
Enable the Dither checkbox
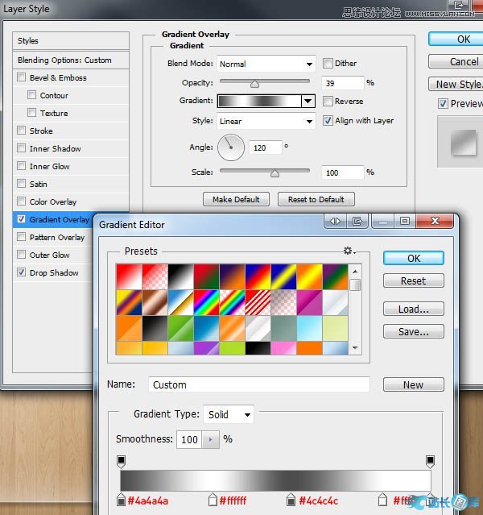coord(328,64)
